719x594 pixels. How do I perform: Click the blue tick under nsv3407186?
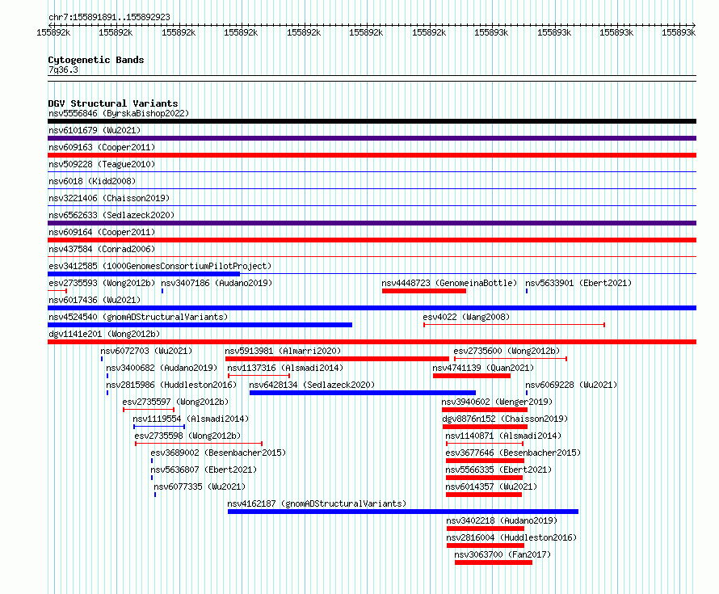[x=162, y=291]
